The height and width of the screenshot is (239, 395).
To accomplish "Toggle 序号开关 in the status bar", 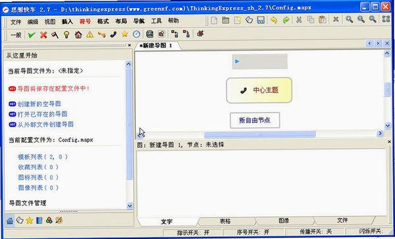I will point(253,232).
